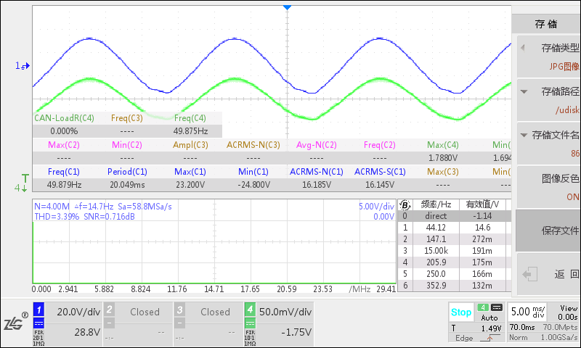Screen dimensions: 581x348
Task: Click the 频率/Hz column header
Action: pyautogui.click(x=436, y=204)
